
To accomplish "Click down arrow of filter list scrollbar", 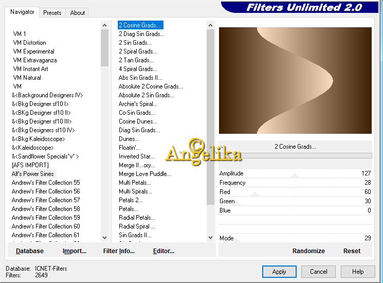I will (x=210, y=238).
